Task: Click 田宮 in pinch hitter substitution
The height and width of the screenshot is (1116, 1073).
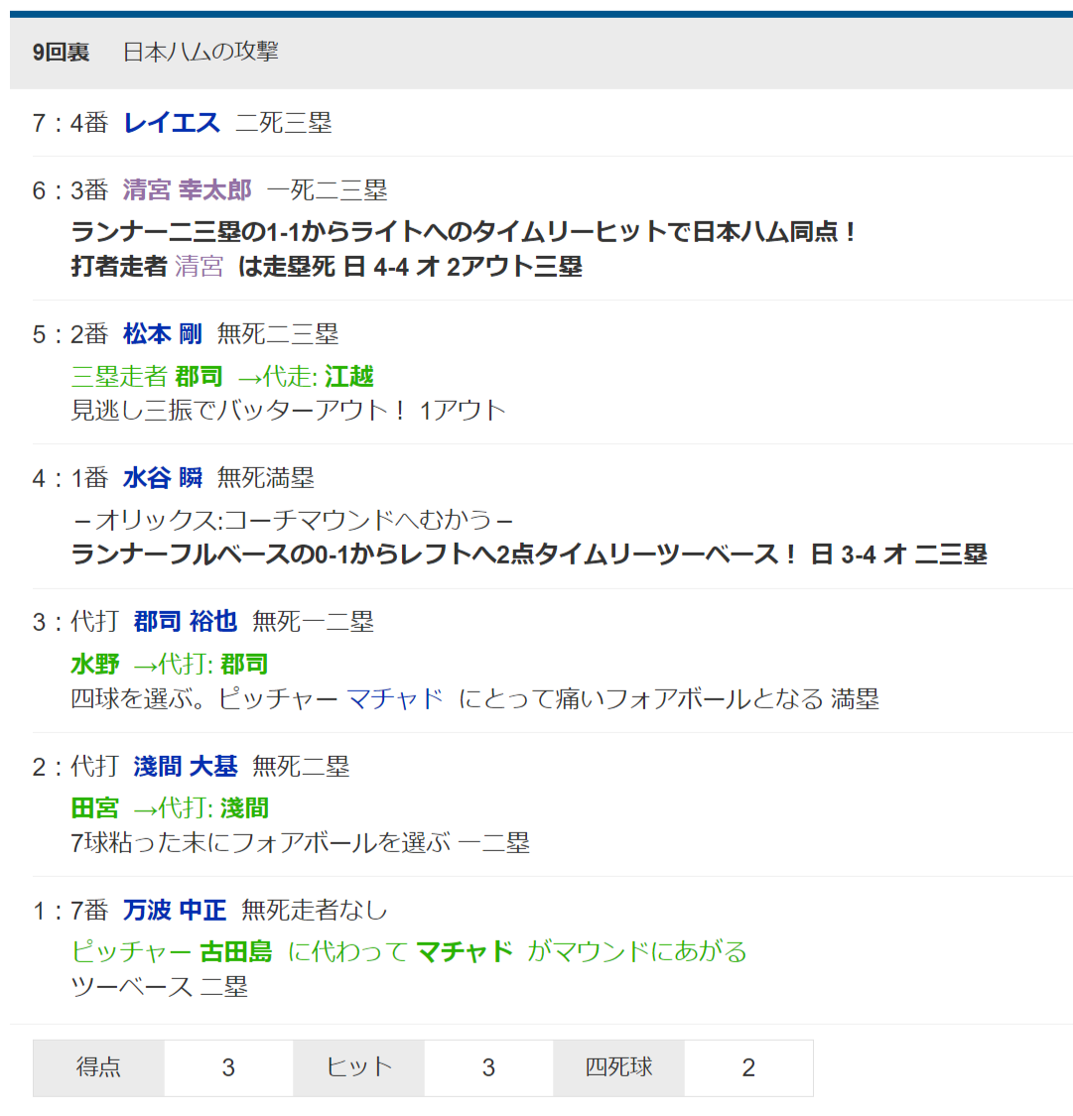Action: 95,808
